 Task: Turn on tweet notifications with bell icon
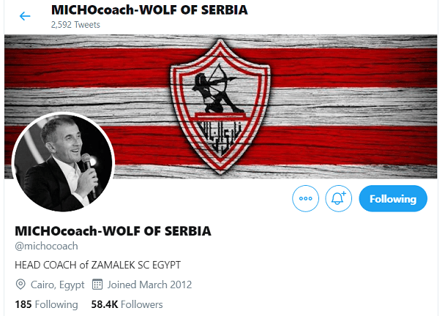coord(338,198)
